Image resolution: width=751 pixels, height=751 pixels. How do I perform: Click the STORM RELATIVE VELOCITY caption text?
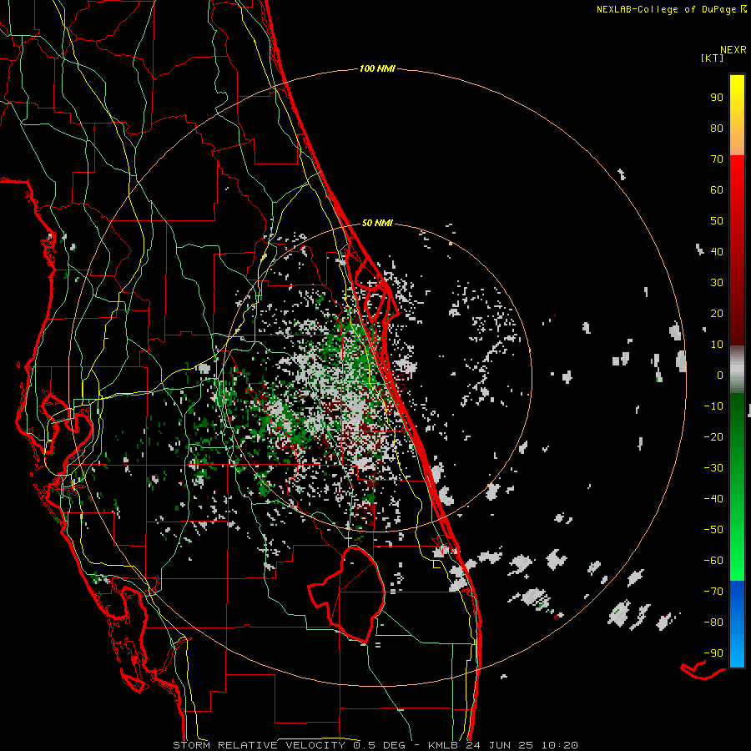[260, 745]
